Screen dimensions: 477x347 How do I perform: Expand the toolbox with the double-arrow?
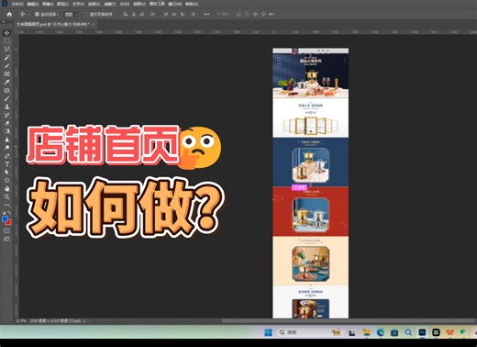tap(4, 22)
